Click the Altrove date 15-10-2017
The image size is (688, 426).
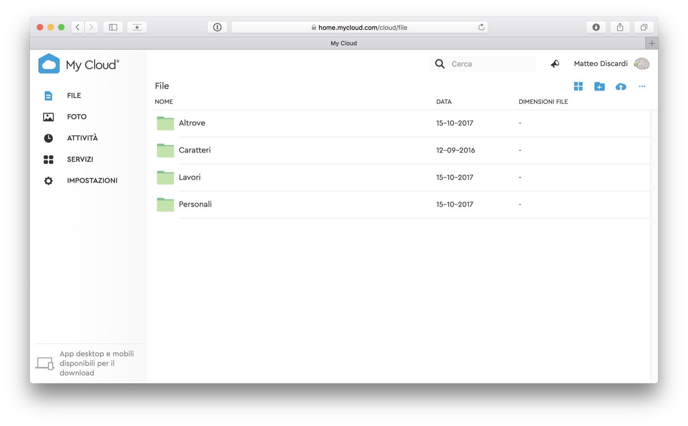[x=455, y=123]
